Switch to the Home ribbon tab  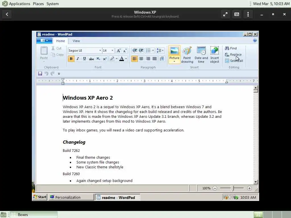pyautogui.click(x=61, y=41)
